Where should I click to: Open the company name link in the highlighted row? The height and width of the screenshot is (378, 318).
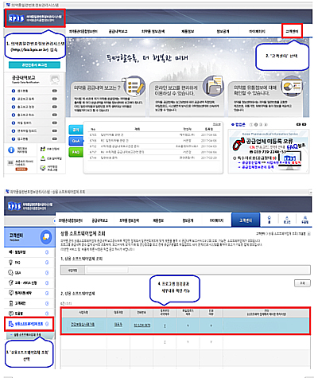(x=83, y=325)
